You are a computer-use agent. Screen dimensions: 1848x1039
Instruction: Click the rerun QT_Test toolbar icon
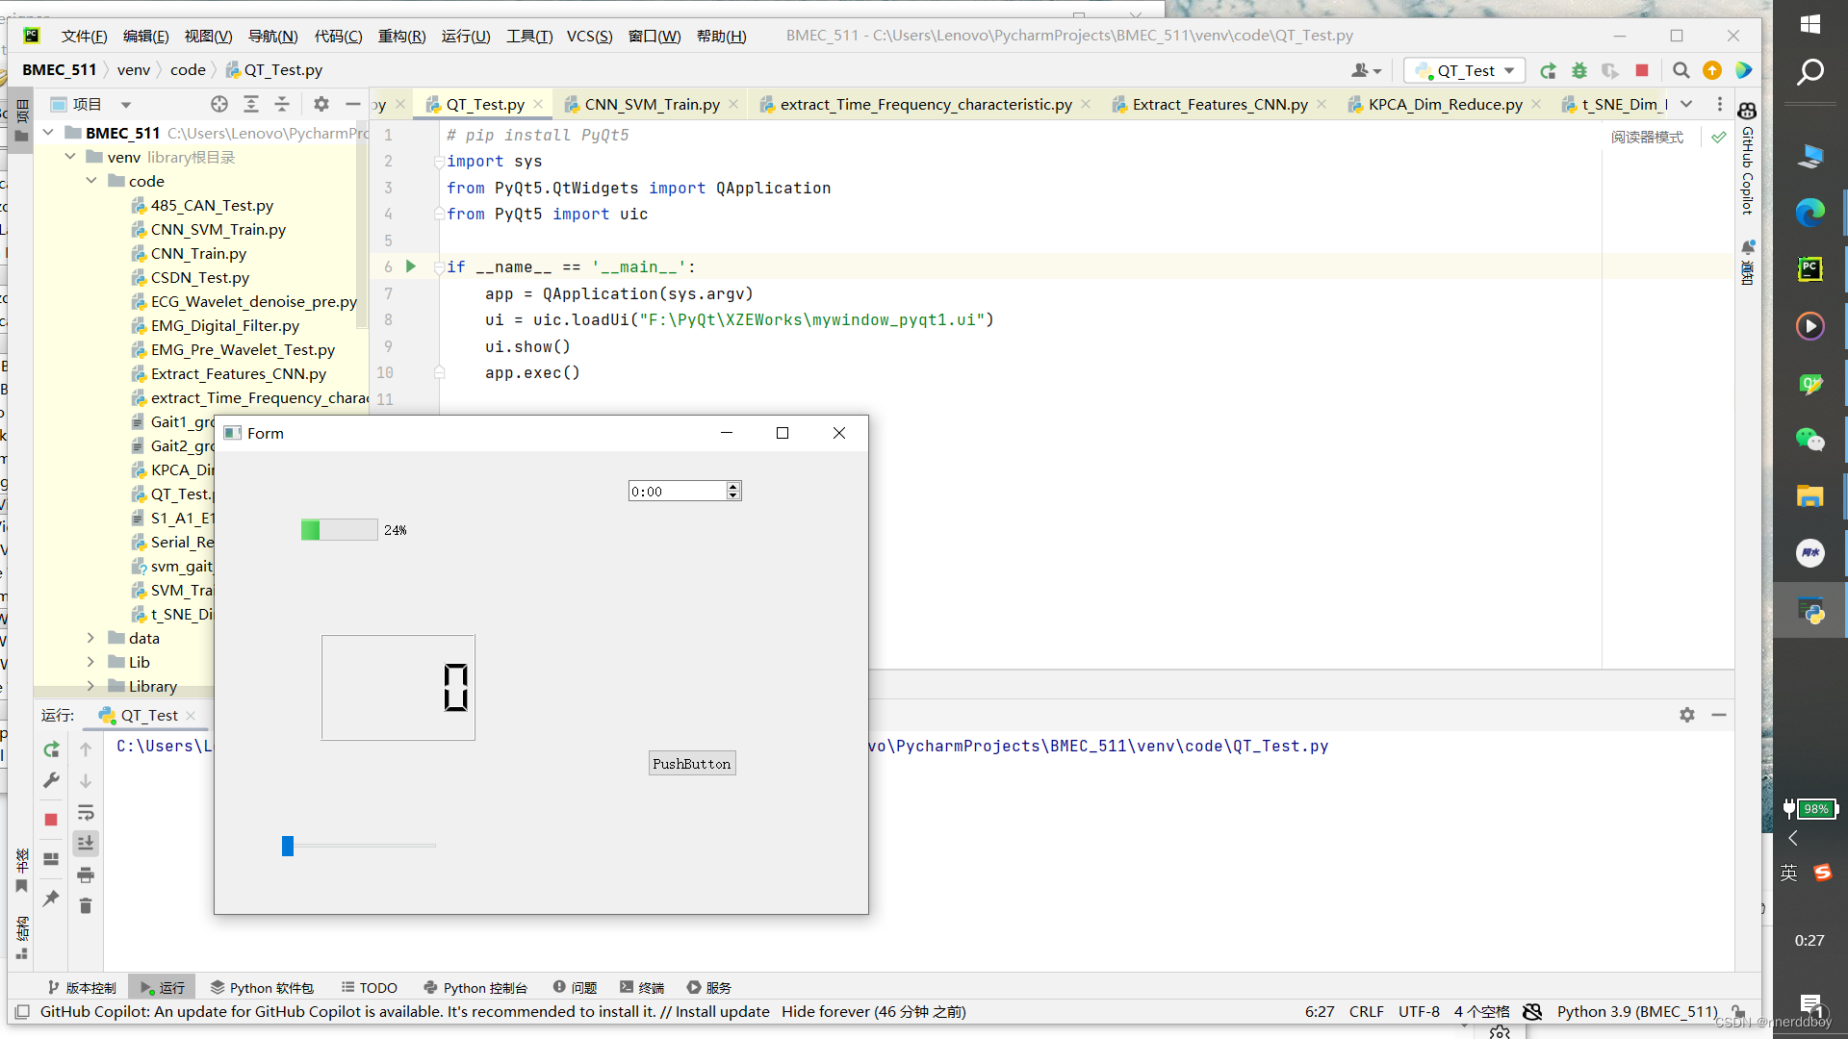(1548, 70)
